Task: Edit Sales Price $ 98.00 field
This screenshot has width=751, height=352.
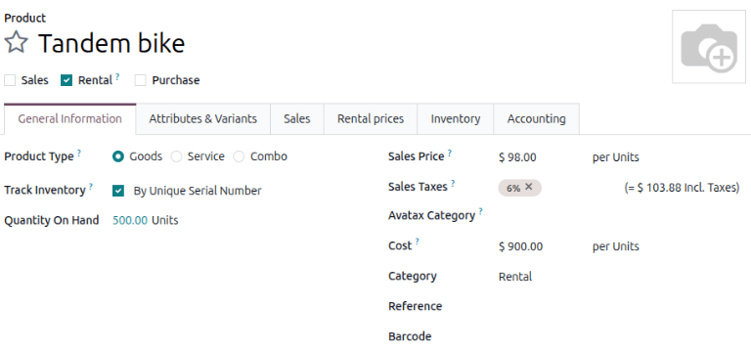Action: point(517,157)
